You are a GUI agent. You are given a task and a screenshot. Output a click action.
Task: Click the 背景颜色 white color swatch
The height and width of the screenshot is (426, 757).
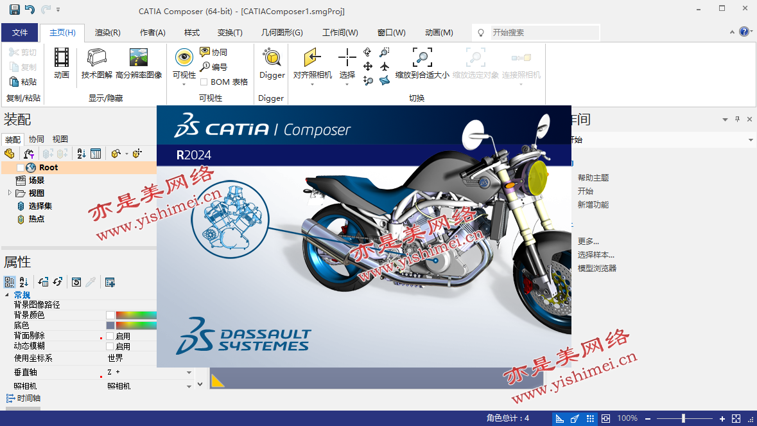coord(110,315)
